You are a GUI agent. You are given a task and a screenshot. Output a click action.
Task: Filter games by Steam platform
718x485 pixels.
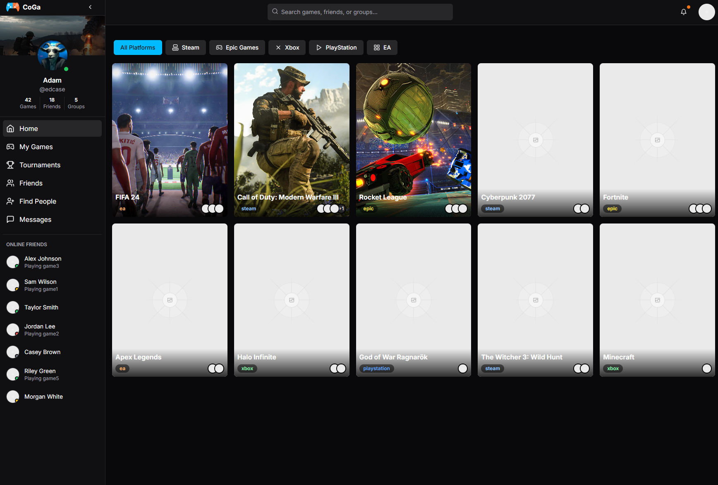pyautogui.click(x=186, y=48)
